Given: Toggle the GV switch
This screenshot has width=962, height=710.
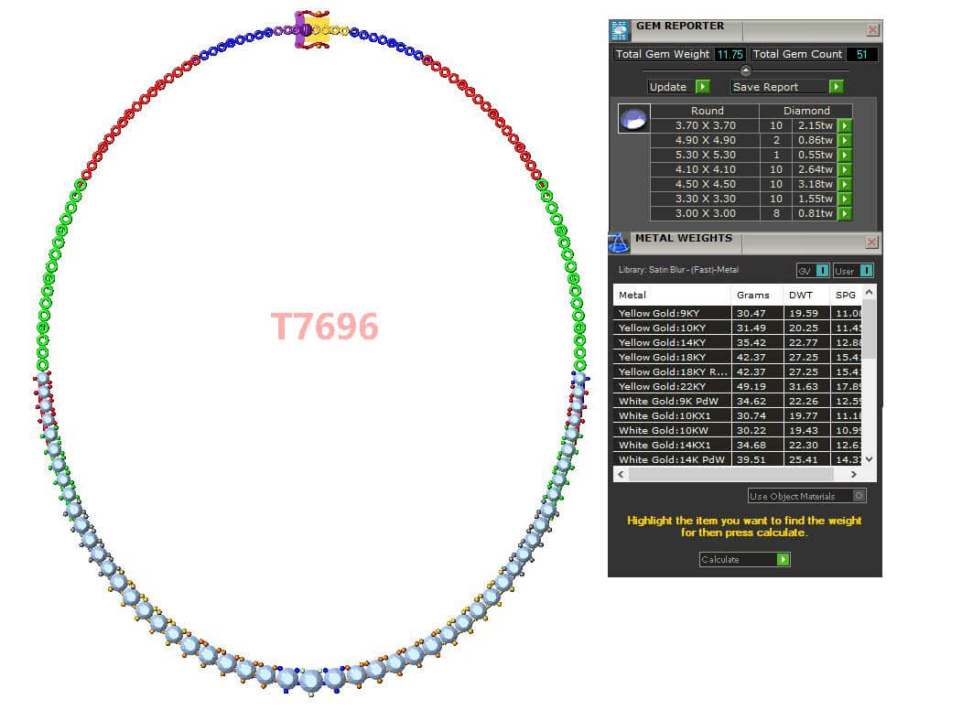Looking at the screenshot, I should tap(822, 271).
